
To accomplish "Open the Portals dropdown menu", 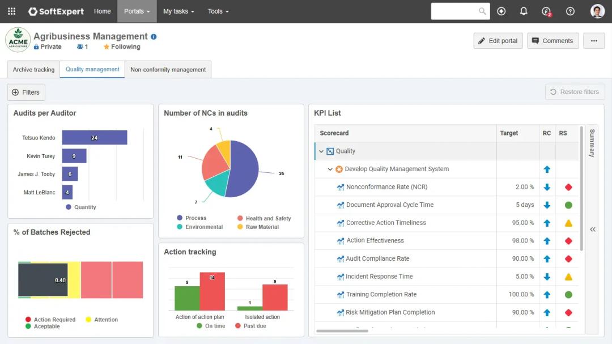I will pyautogui.click(x=137, y=11).
